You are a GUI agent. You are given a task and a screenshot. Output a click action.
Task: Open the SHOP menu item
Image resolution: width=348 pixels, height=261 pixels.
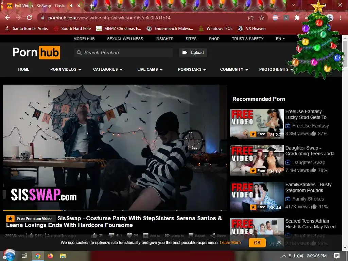(214, 39)
